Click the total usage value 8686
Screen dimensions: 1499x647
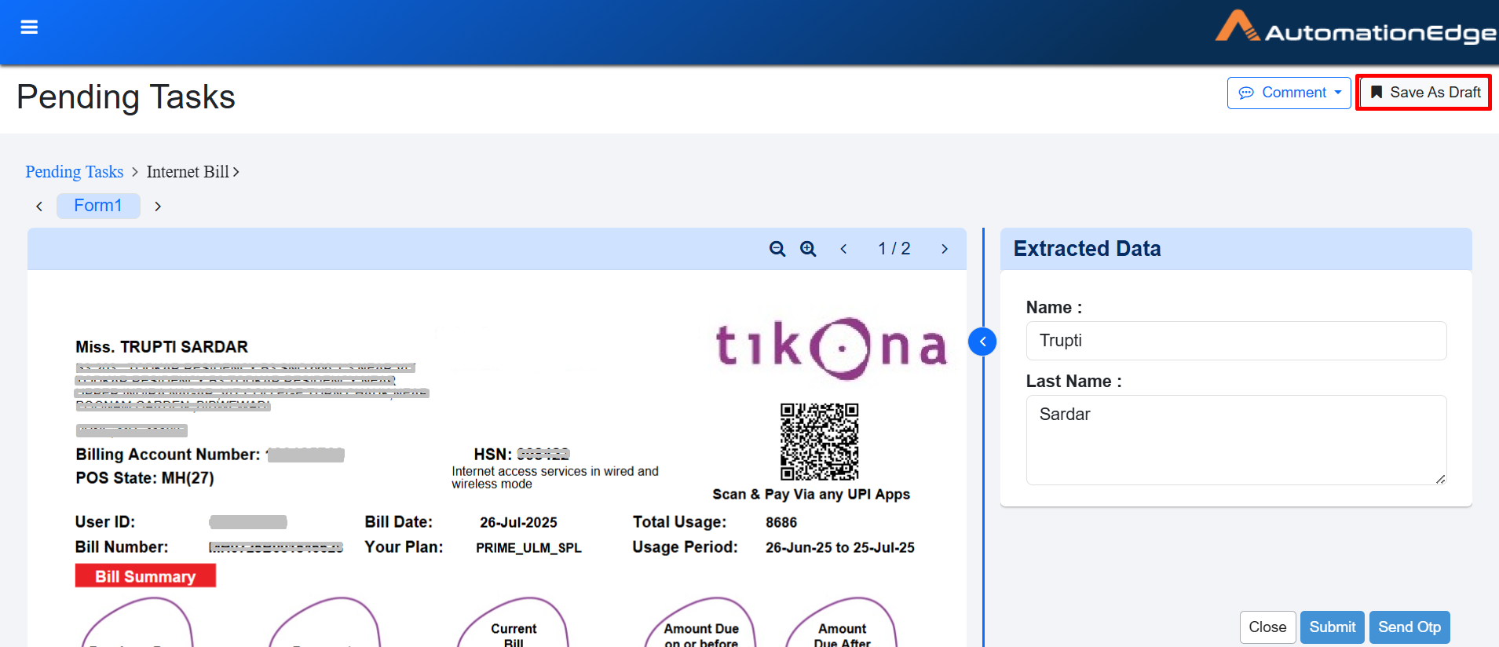point(781,523)
